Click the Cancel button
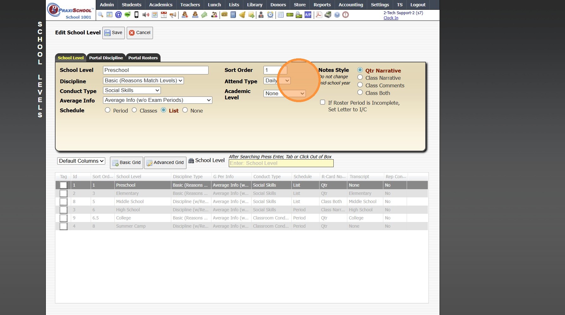 pyautogui.click(x=140, y=33)
